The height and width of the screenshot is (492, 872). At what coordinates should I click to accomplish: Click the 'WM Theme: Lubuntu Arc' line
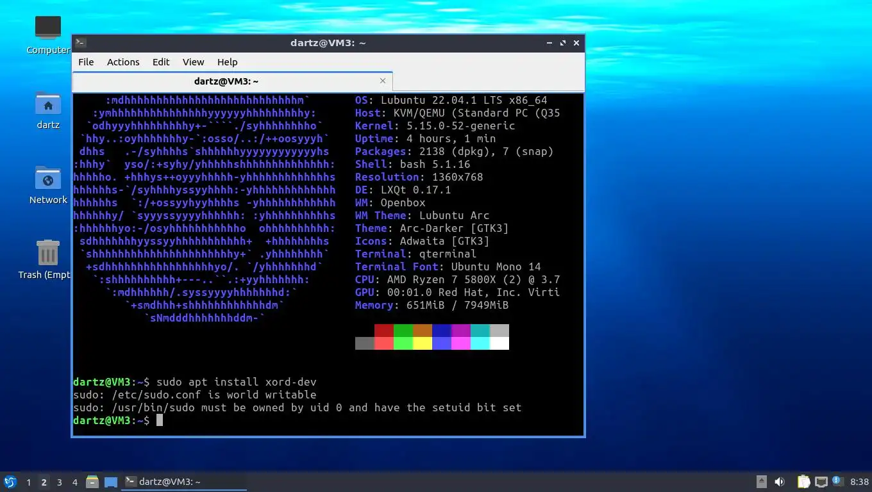(x=423, y=215)
